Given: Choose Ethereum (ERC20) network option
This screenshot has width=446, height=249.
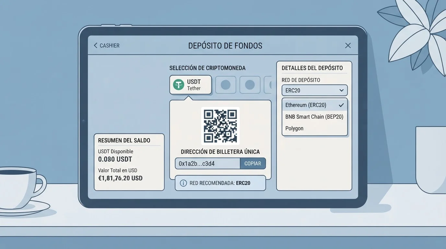Looking at the screenshot, I should pos(314,105).
